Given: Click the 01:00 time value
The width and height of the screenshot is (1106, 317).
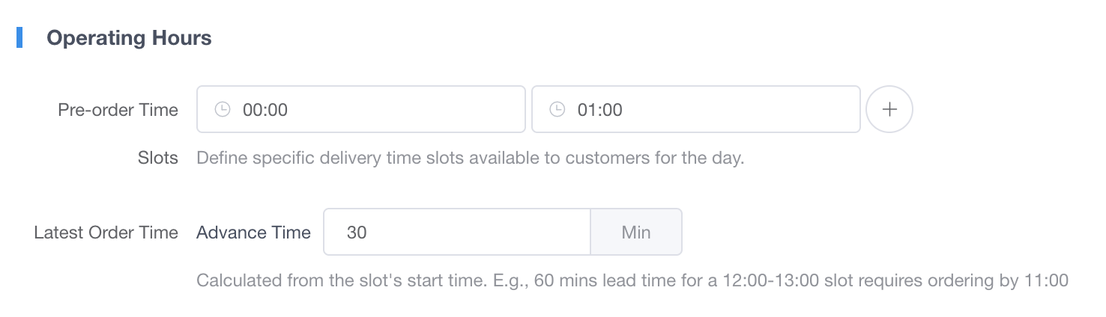Looking at the screenshot, I should coord(599,110).
